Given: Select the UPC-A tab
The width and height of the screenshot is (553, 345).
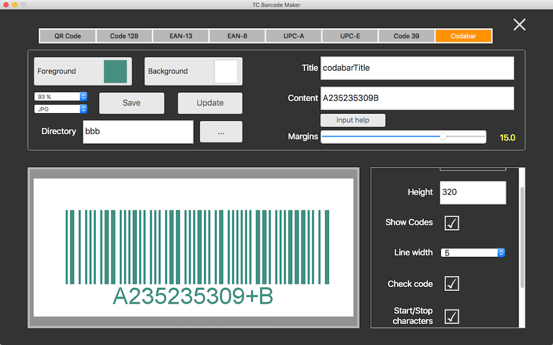Looking at the screenshot, I should coord(294,36).
